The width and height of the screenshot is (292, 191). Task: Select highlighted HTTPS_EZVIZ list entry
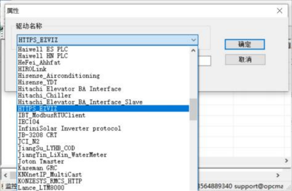(x=103, y=109)
